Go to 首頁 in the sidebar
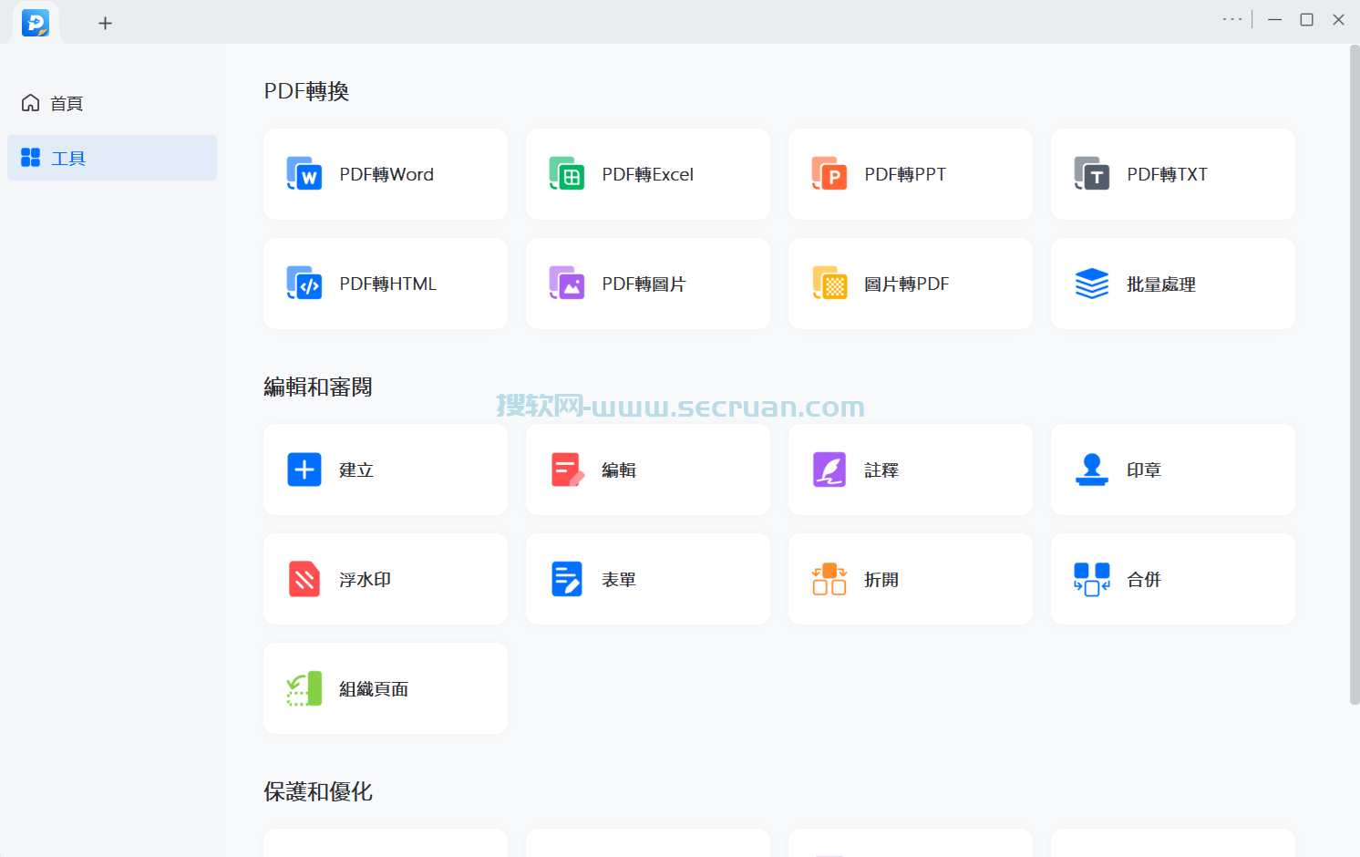 (112, 103)
